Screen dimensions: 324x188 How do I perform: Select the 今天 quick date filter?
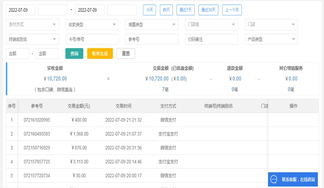[149, 10]
